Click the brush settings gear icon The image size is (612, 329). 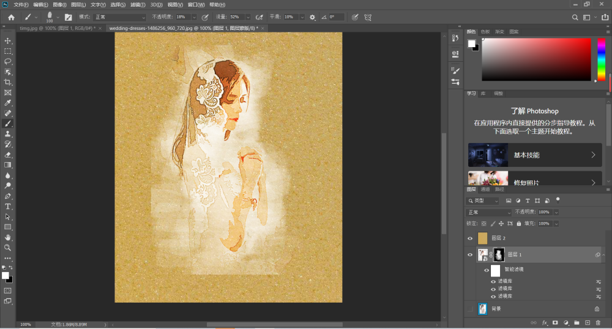[x=313, y=17]
